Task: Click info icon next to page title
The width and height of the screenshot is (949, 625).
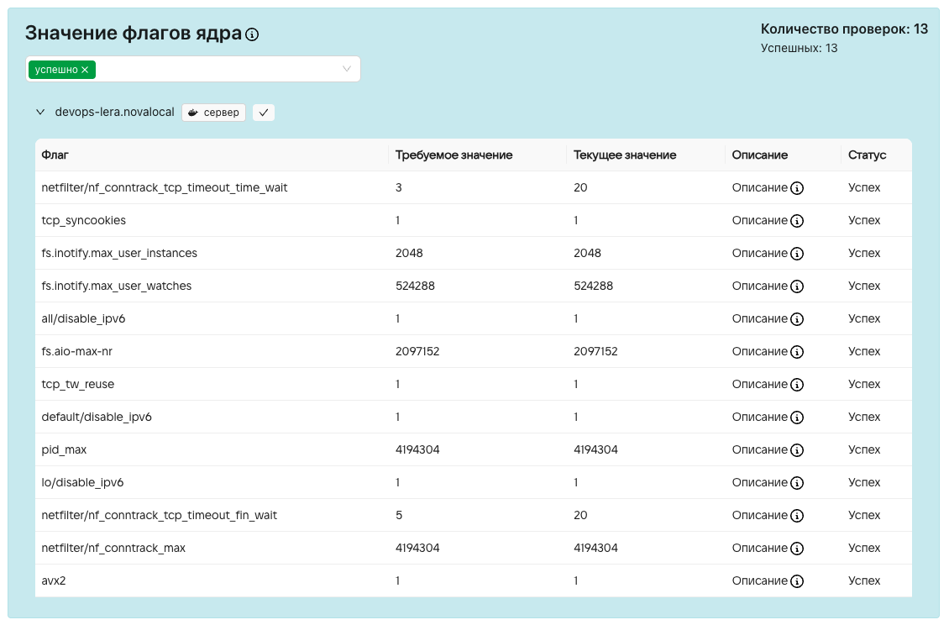Action: [x=252, y=34]
